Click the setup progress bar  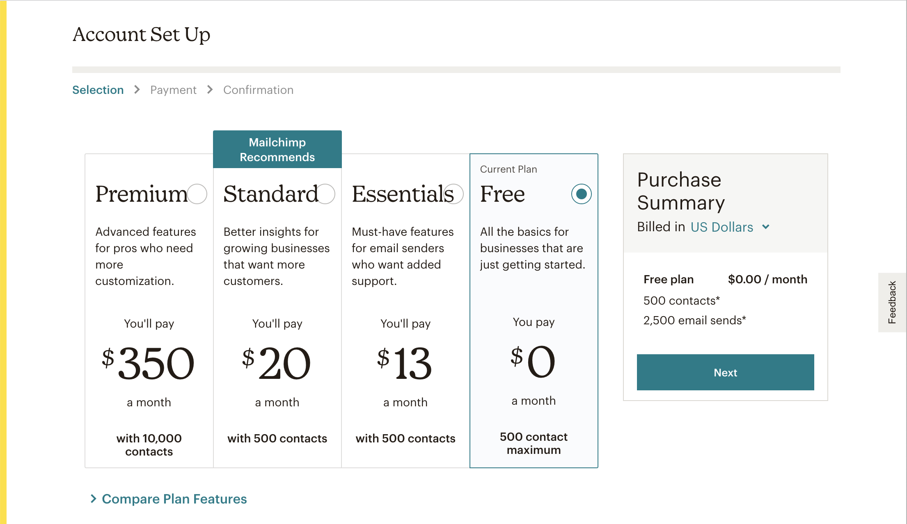pyautogui.click(x=456, y=70)
